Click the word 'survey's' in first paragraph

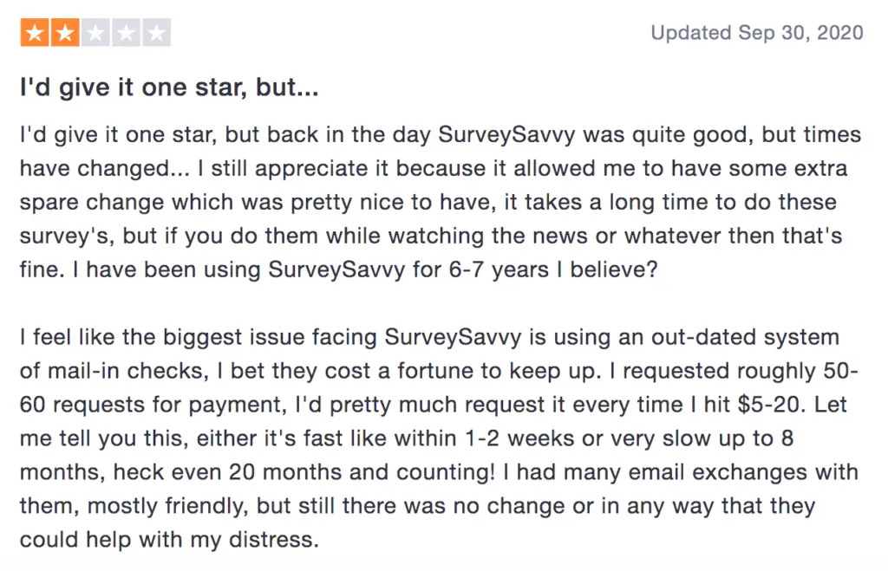tap(68, 236)
